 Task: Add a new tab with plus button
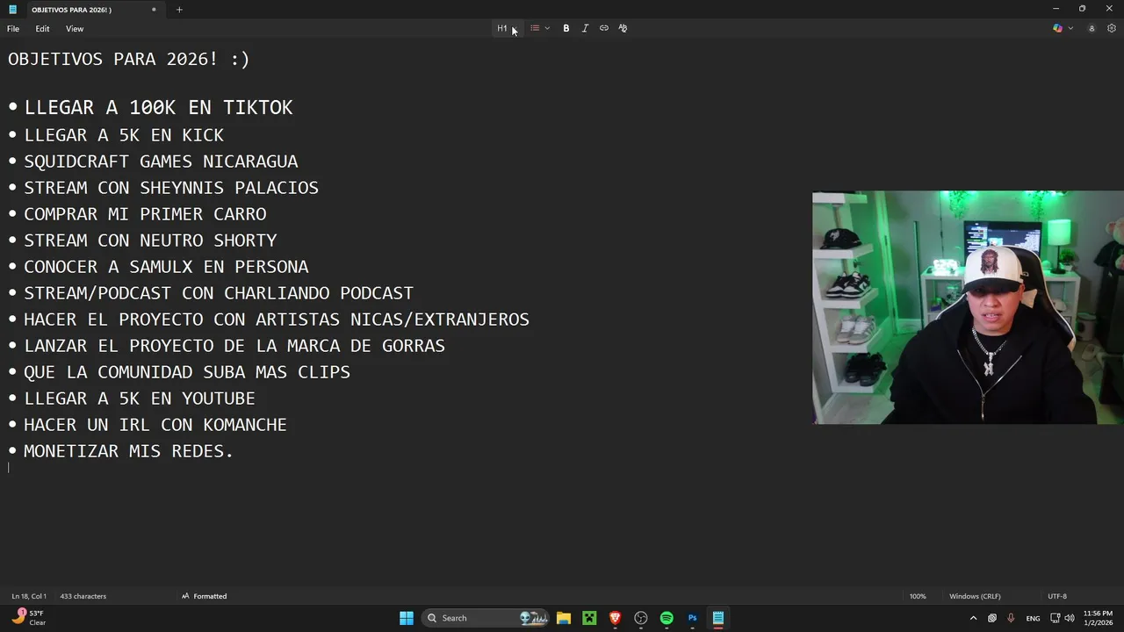point(179,10)
